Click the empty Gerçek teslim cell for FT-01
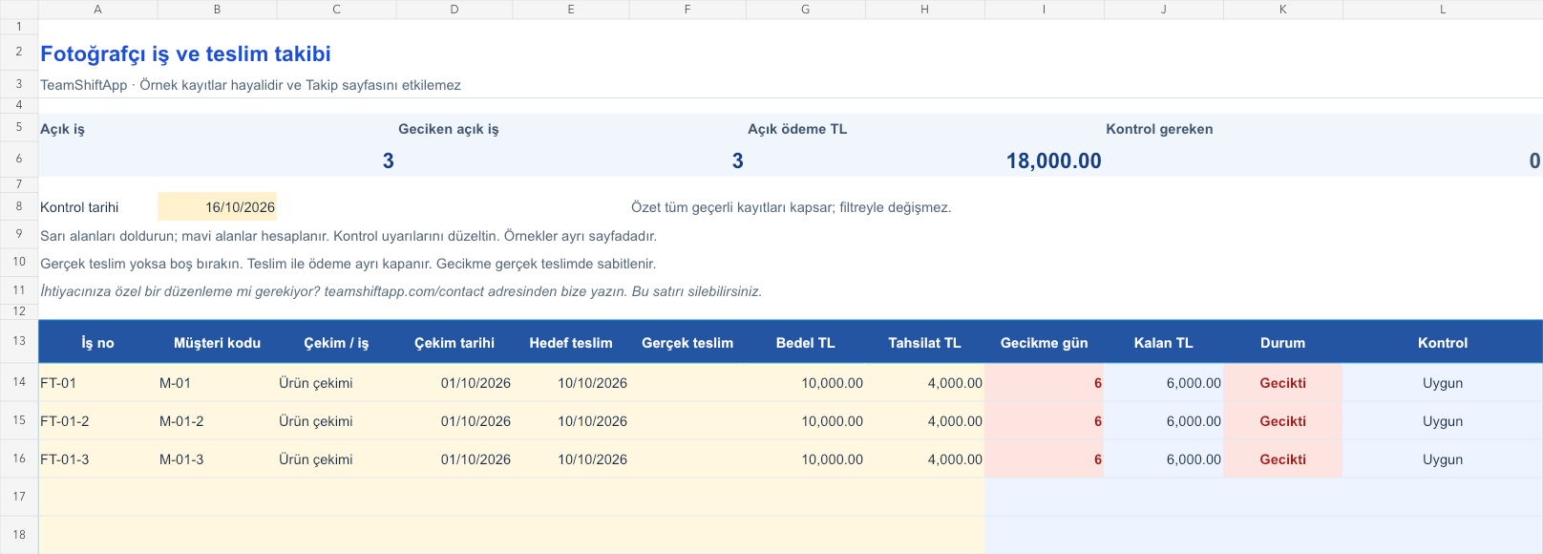This screenshot has width=1543, height=554. 687,382
